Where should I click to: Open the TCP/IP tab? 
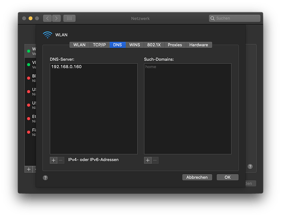pos(99,45)
